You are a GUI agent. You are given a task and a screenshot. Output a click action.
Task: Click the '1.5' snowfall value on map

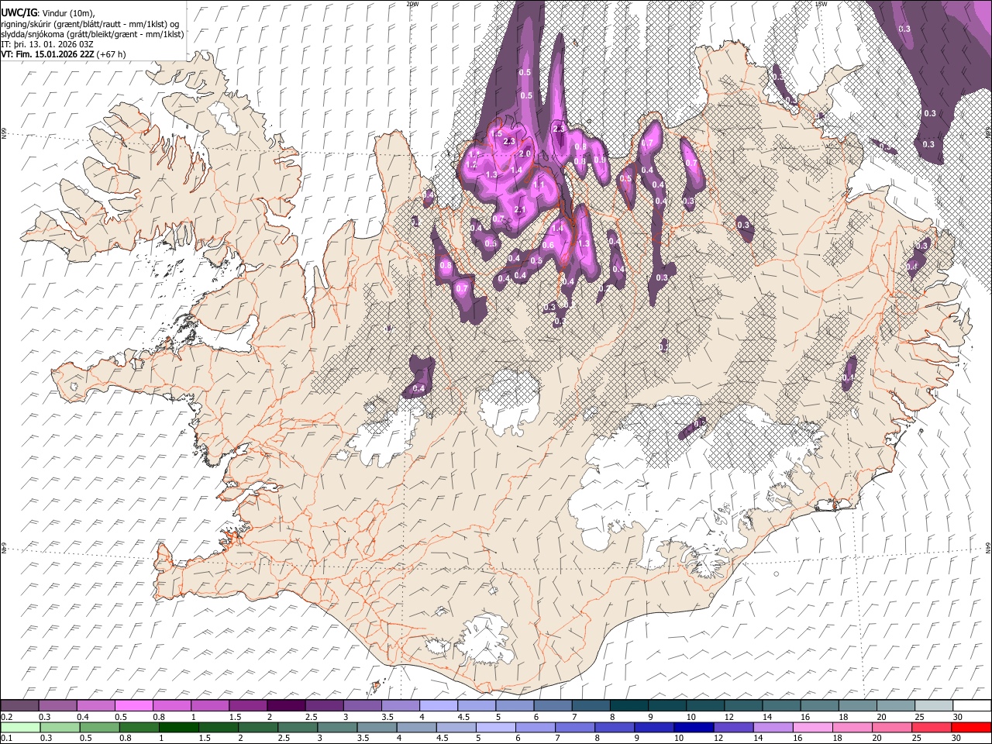(x=497, y=133)
